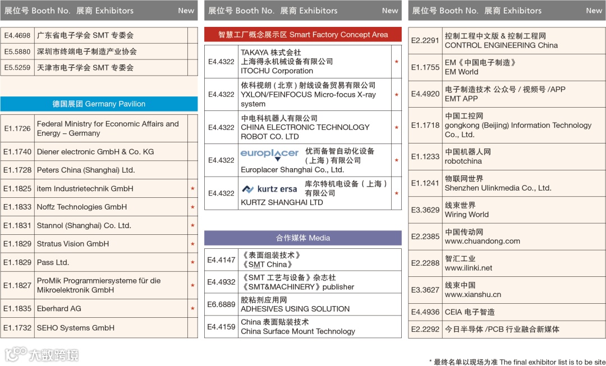
Task: Click booth number E4.4698
Action: coord(17,35)
